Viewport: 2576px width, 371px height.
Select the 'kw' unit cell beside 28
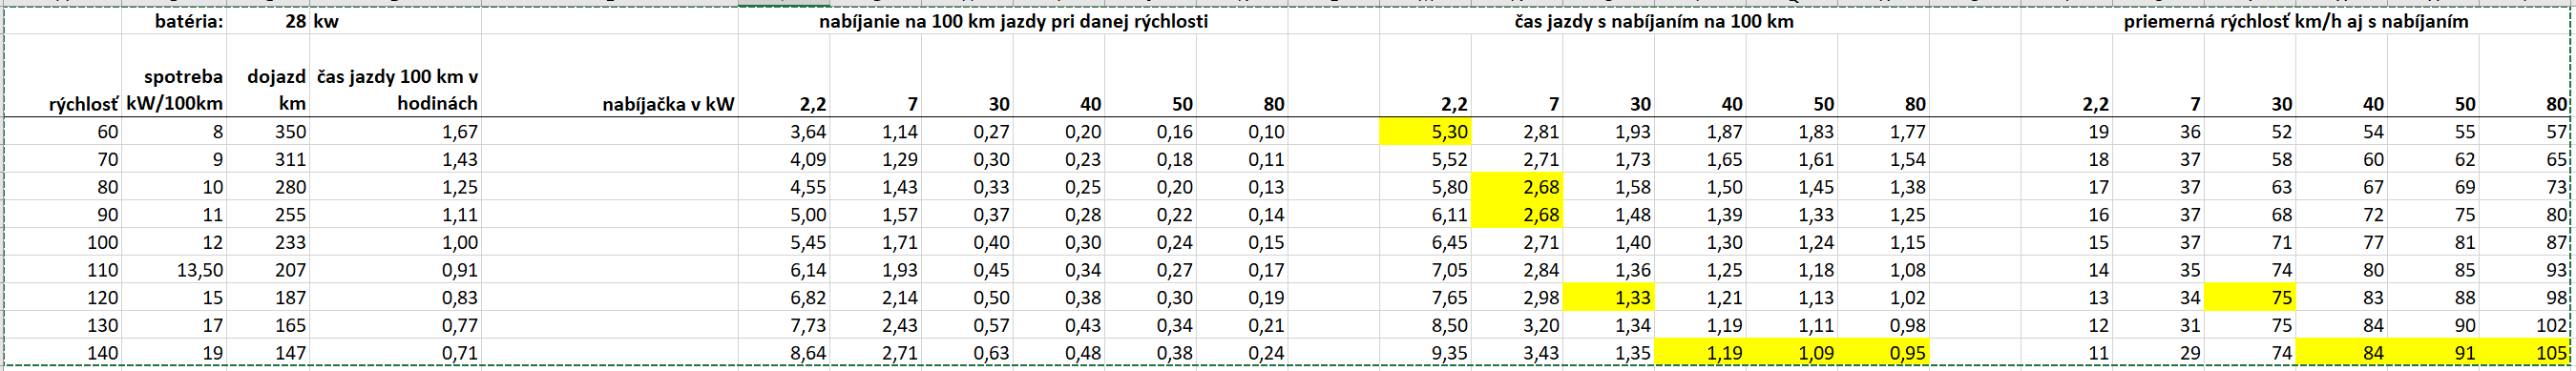point(395,21)
